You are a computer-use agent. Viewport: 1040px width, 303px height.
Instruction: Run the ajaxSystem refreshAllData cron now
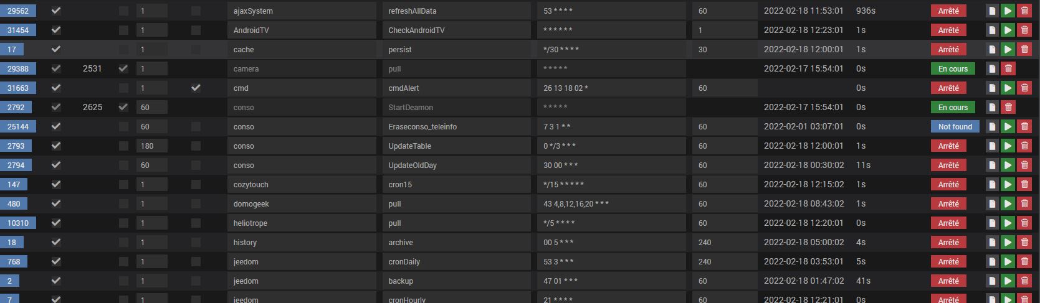tap(1008, 11)
